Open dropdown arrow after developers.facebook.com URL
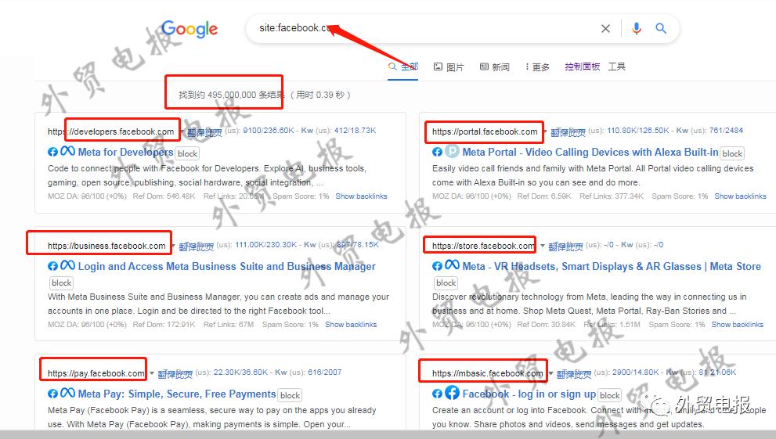 (182, 131)
